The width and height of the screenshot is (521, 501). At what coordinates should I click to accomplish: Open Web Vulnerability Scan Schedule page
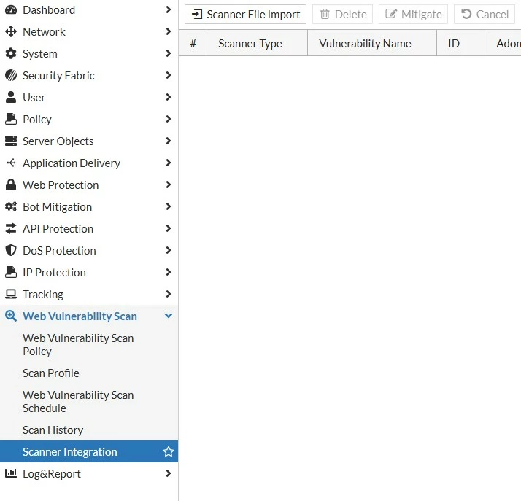coord(78,401)
